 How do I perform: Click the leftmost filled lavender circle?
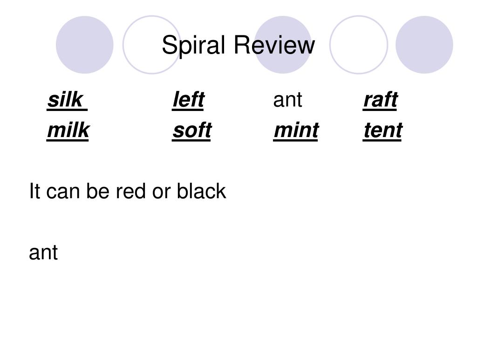(x=85, y=45)
